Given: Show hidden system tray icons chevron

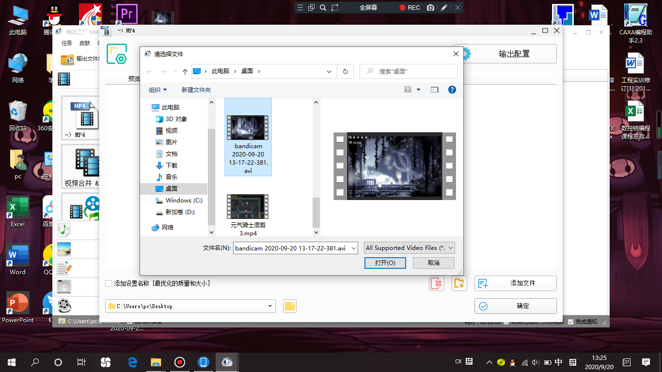Looking at the screenshot, I should coord(489,362).
